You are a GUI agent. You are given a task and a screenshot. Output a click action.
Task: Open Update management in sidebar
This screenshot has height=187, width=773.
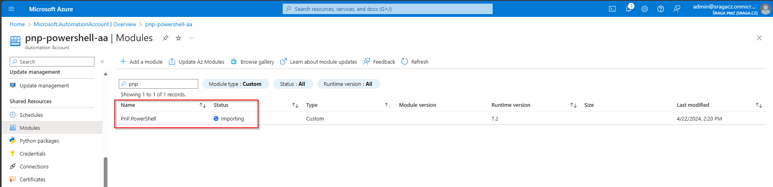coord(52,85)
